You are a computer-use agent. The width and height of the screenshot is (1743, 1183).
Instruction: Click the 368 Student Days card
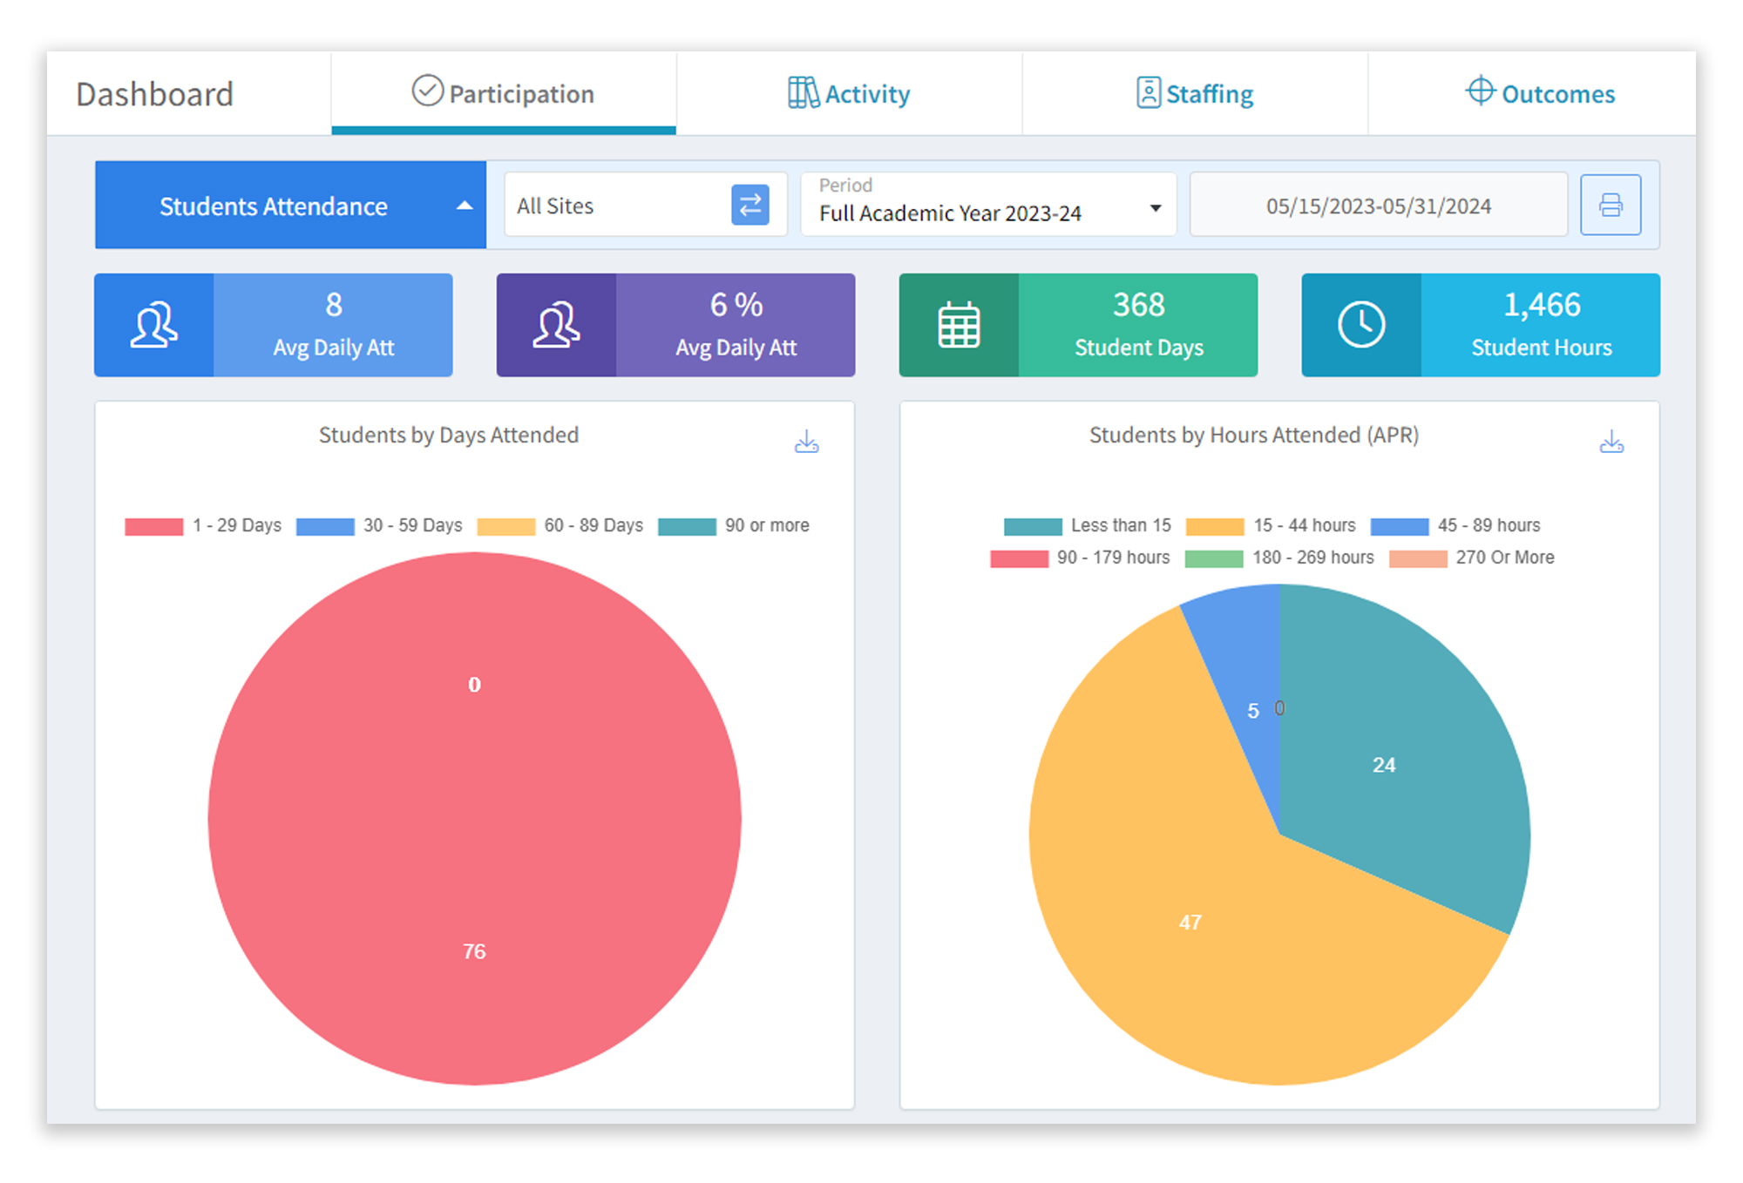click(1137, 325)
